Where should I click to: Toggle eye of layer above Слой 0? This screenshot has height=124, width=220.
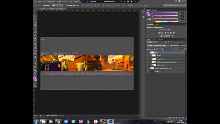pyautogui.click(x=148, y=68)
